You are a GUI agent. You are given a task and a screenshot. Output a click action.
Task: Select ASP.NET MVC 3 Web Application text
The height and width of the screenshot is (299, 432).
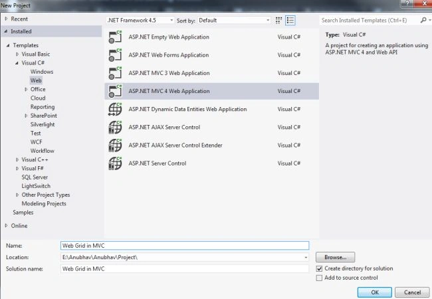[169, 73]
